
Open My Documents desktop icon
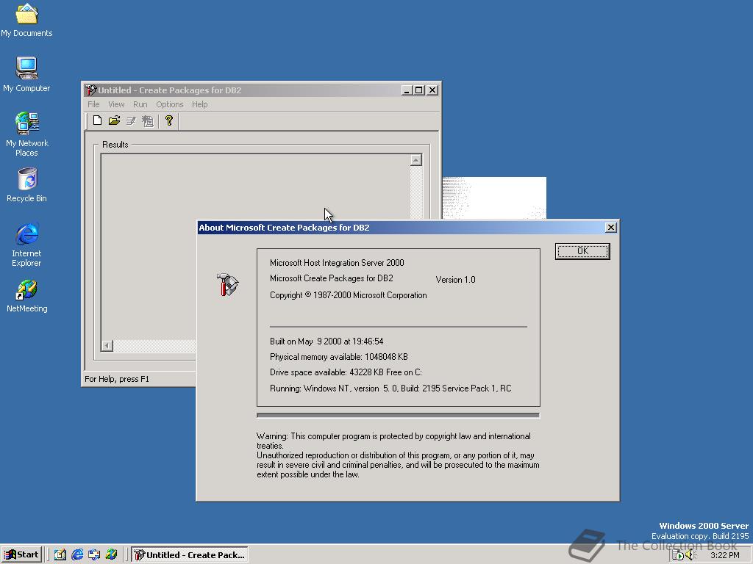pyautogui.click(x=26, y=20)
